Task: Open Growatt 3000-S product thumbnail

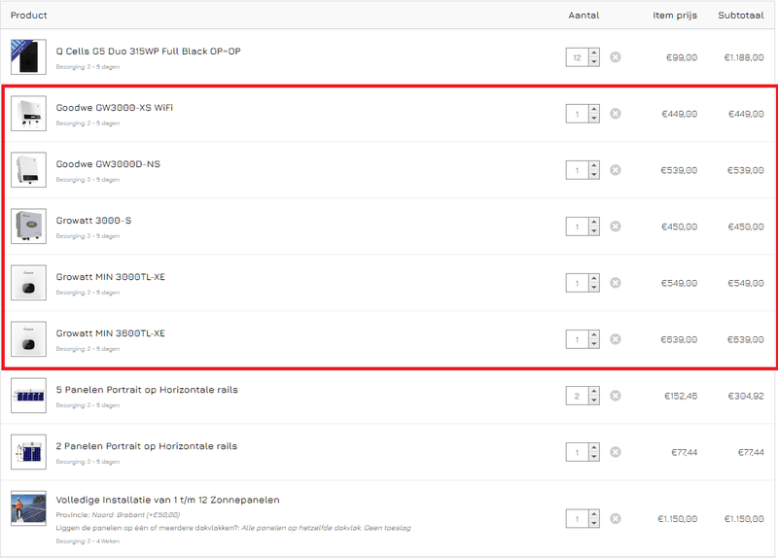Action: coord(29,227)
